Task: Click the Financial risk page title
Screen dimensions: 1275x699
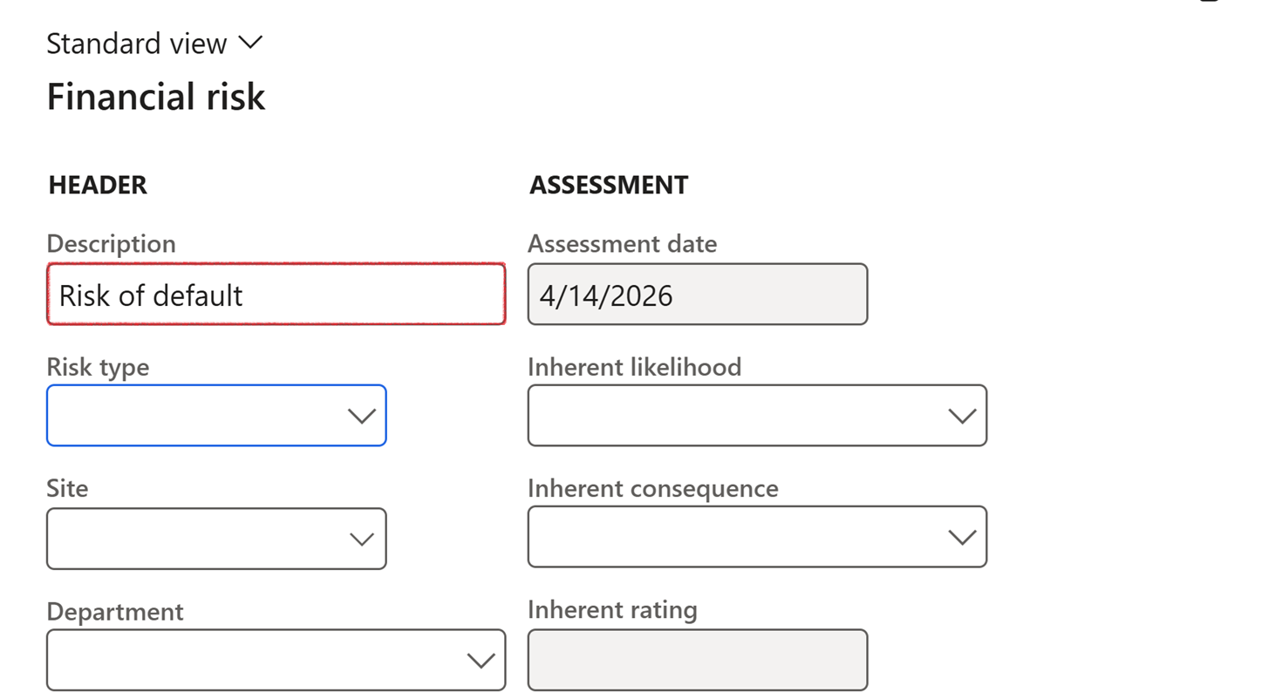Action: coord(155,97)
